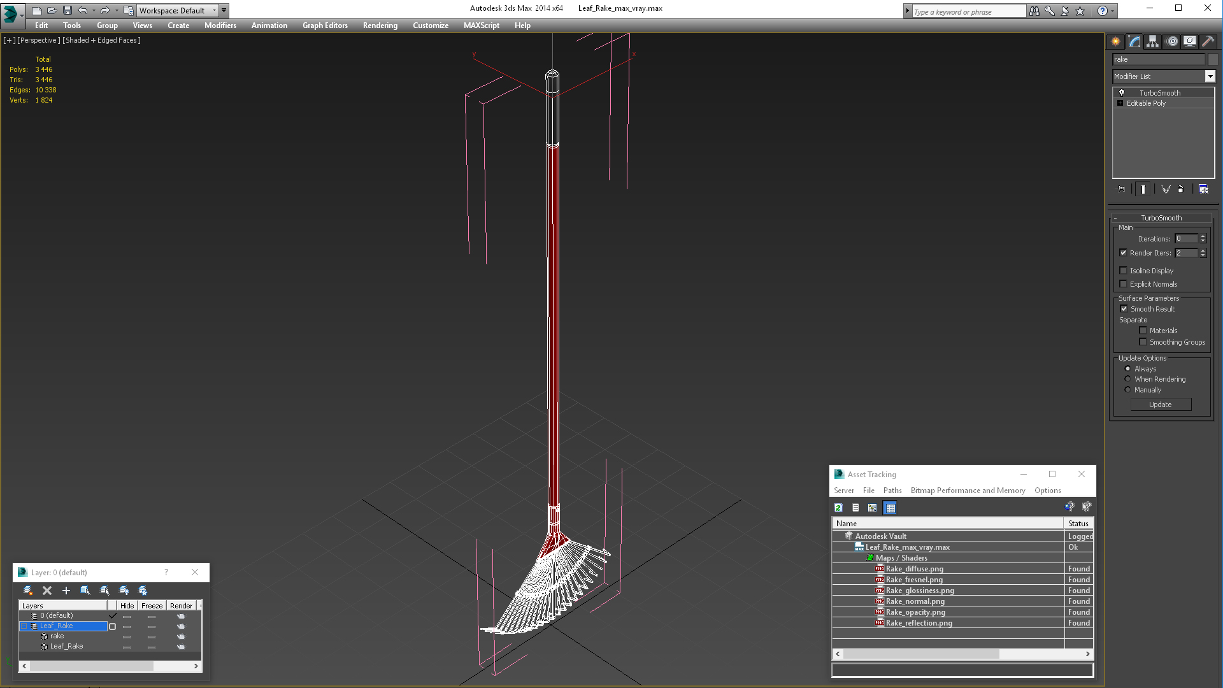This screenshot has width=1223, height=688.
Task: Collapse Leaf_Rake layer tree node
Action: pyautogui.click(x=24, y=626)
